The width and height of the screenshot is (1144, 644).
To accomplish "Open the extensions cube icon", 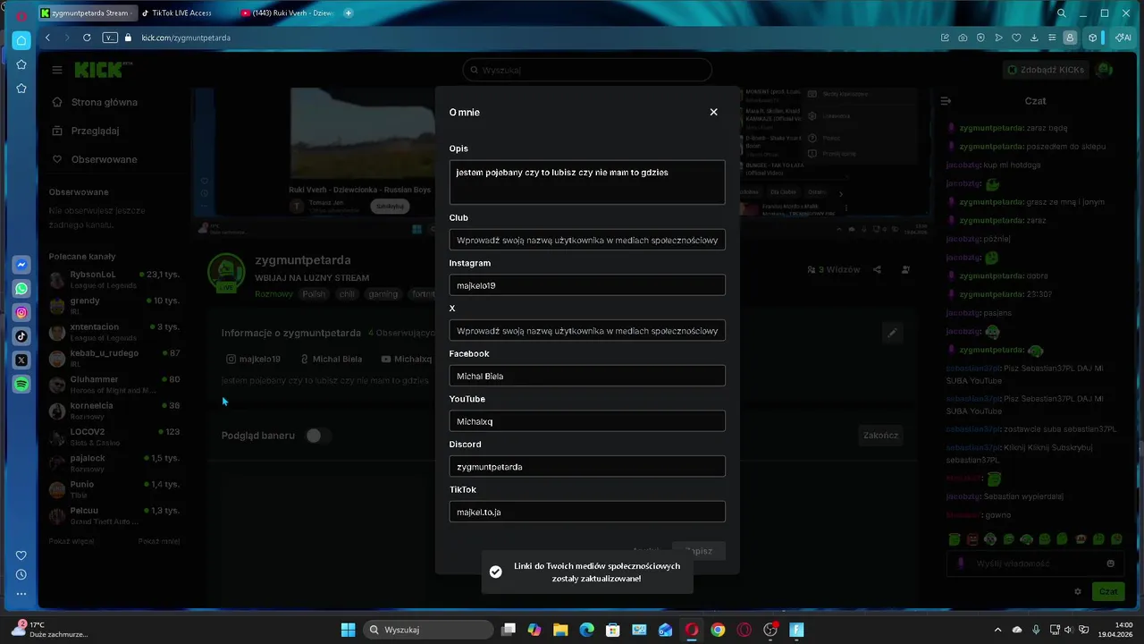I will [1092, 38].
